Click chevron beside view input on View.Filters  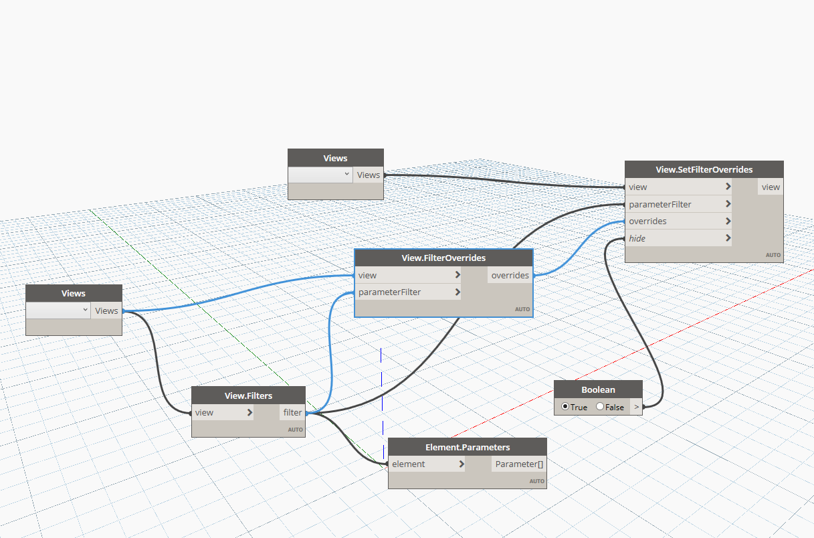(x=249, y=413)
